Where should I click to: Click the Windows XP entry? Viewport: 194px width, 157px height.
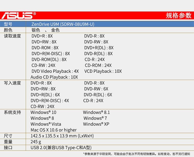[96, 124]
